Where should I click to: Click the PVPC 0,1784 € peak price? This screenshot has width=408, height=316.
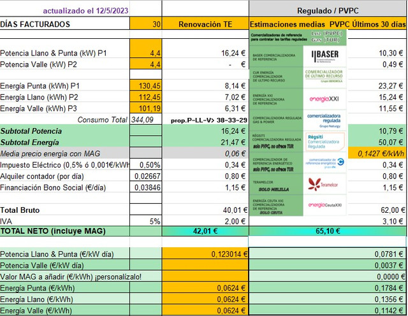[389, 288]
